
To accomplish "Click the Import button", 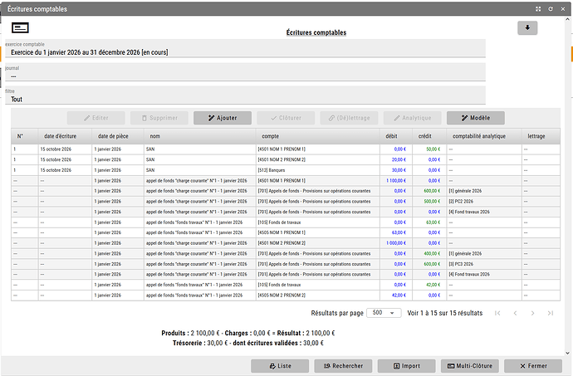I will point(406,366).
